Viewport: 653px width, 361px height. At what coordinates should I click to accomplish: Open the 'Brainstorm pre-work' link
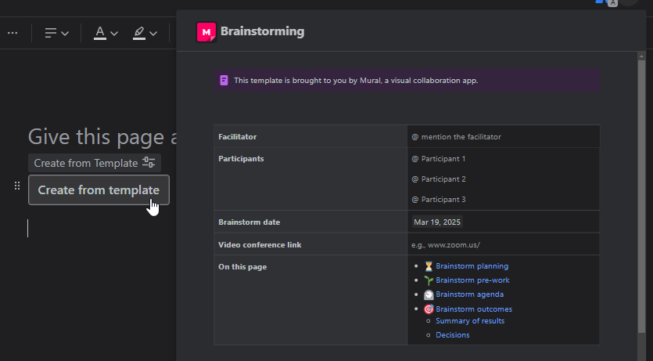472,280
